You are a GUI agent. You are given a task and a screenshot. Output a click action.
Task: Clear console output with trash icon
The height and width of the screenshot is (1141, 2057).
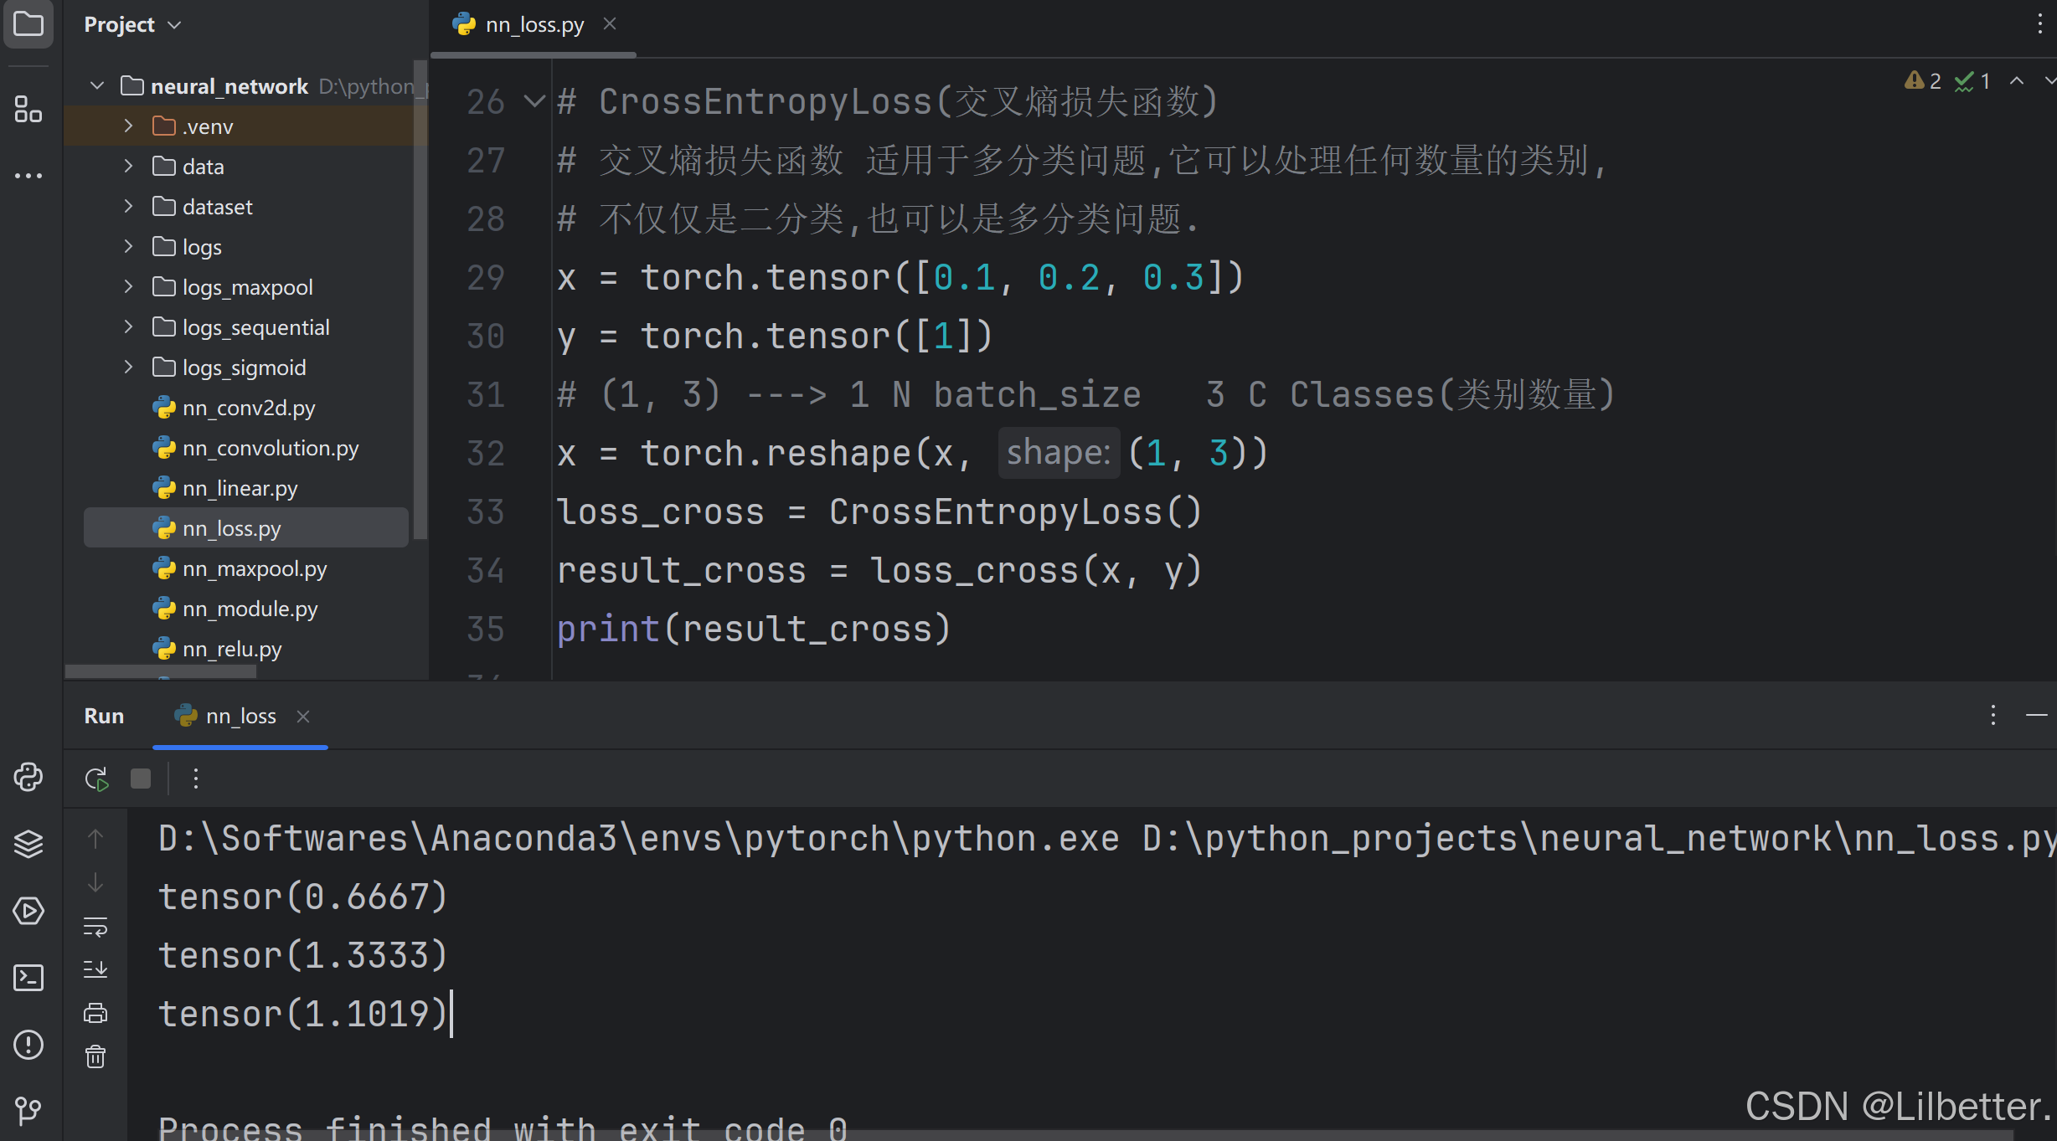95,1057
